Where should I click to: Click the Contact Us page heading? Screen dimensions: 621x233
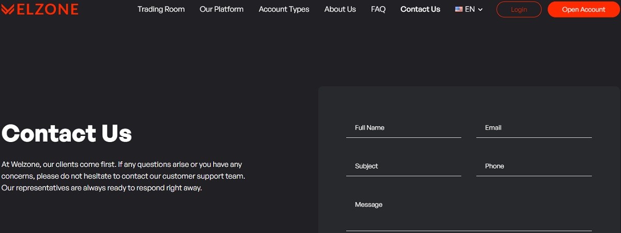coord(67,133)
